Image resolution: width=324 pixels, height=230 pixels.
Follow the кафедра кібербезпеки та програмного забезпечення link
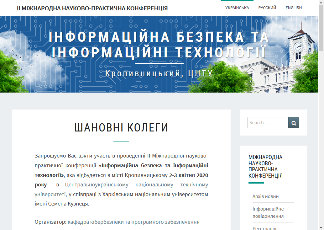click(133, 222)
